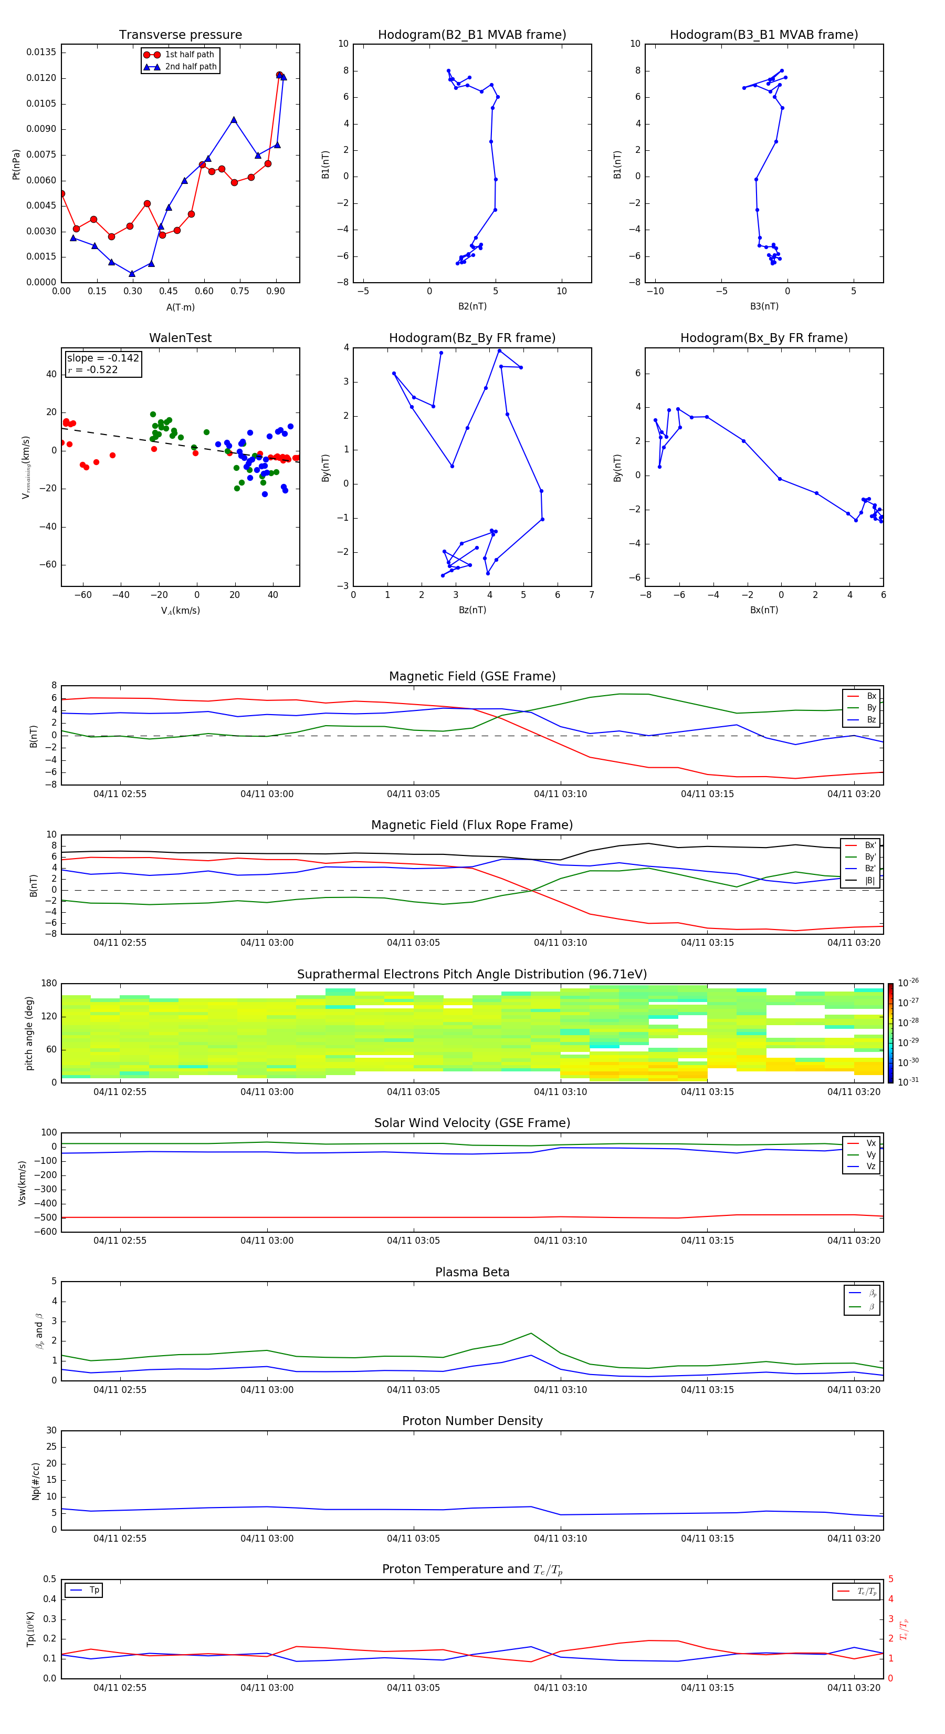Click '04/11 03:20' tick under temperature plot
Viewport: 945px width, 1734px height.
[854, 1688]
